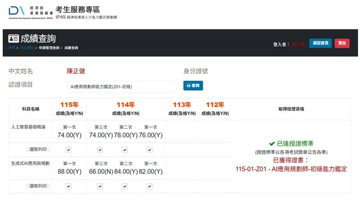Open the blurred second breadcrumb link before 申請管理查詢
Screen dimensions: 360x203
coord(27,48)
